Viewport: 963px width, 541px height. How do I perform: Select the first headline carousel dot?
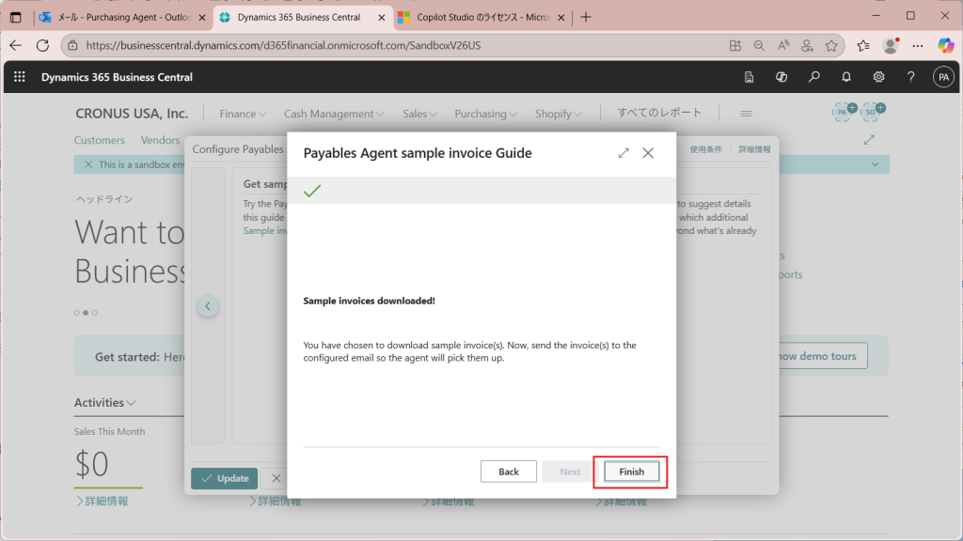77,313
